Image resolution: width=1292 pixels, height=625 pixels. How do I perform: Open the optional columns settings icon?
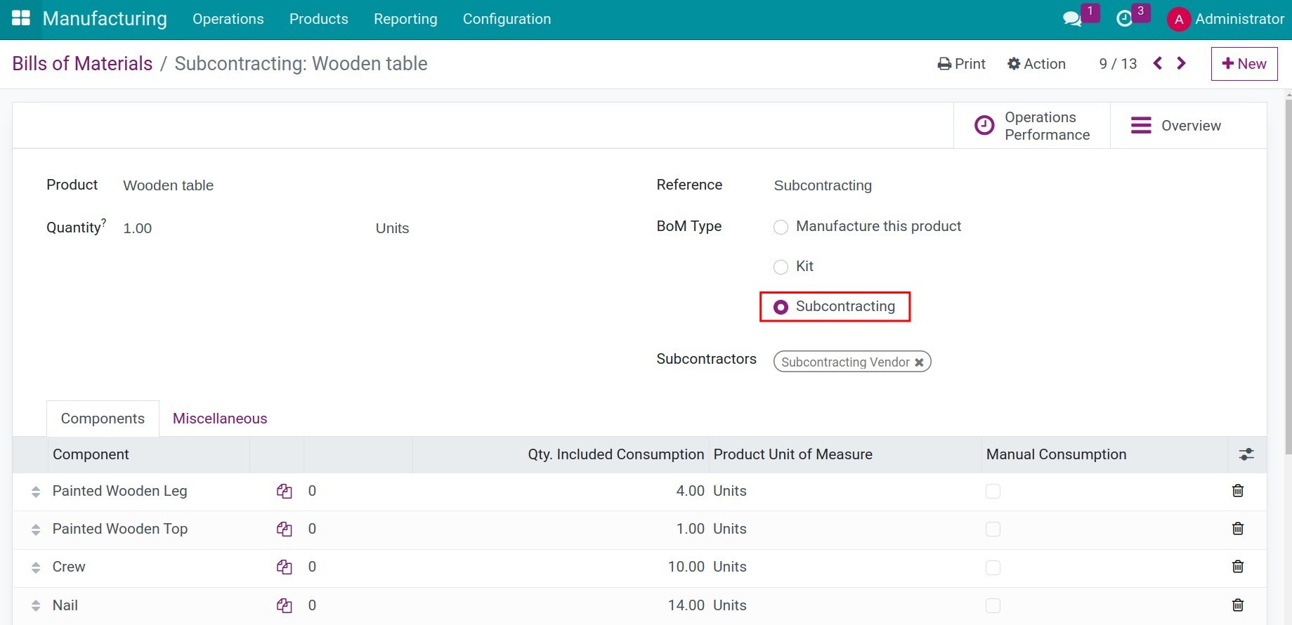point(1246,454)
